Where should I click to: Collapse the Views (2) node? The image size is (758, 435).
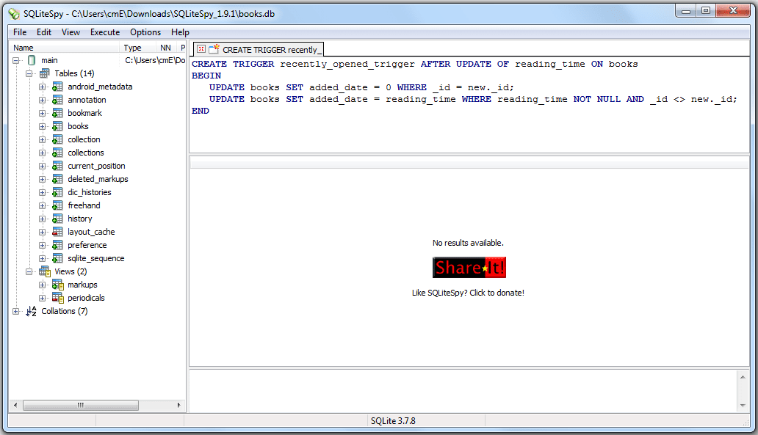click(x=29, y=272)
